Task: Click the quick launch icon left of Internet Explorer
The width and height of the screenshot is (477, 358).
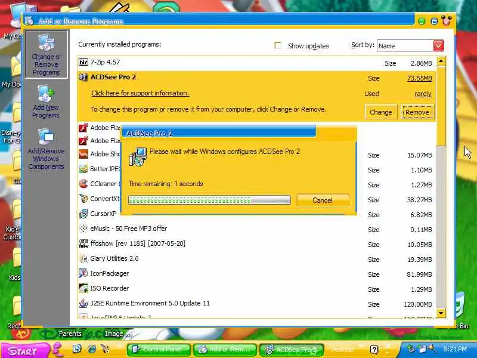Action: (78, 348)
